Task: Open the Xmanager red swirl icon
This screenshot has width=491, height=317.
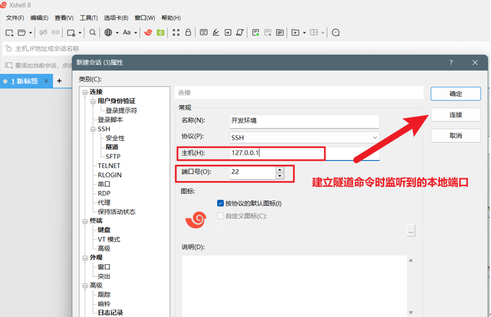Action: 148,32
